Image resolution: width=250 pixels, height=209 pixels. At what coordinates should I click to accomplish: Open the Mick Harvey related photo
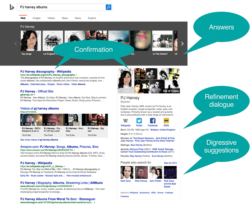(x=141, y=173)
